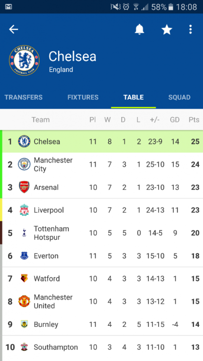The height and width of the screenshot is (361, 203).
Task: Tap the Manchester United crest icon
Action: point(24,301)
